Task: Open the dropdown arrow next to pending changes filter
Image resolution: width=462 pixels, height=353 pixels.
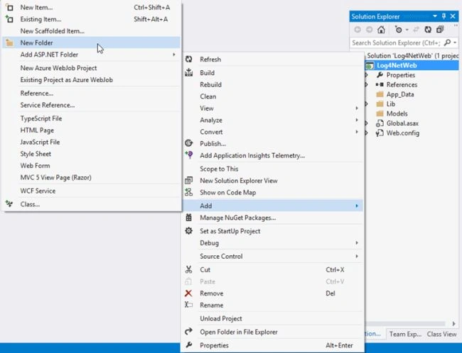Action: (407, 30)
